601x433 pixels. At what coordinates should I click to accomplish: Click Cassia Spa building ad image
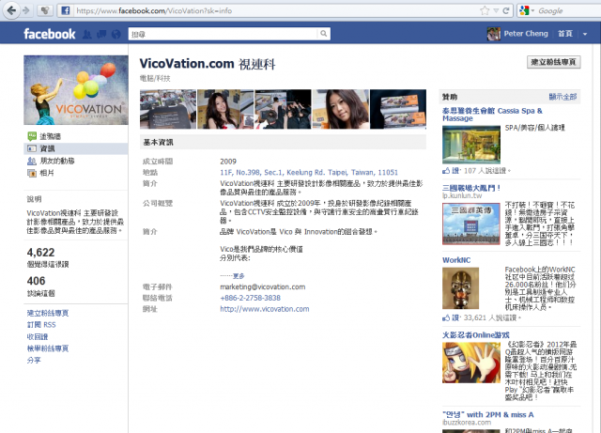(471, 145)
